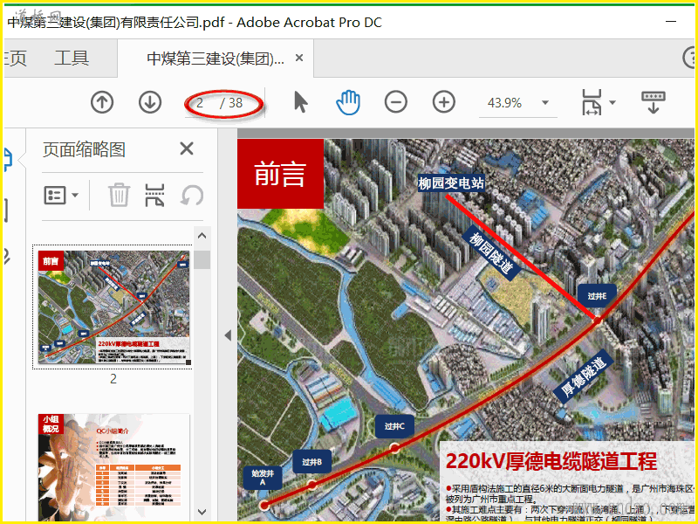Click the page thumbnails sidebar icon

tap(8, 161)
